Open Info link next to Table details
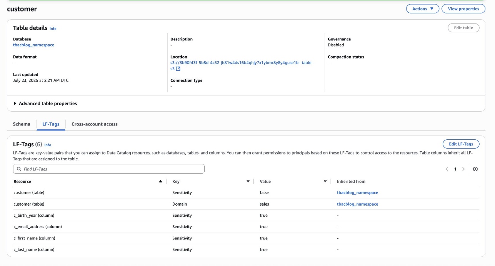495x266 pixels. click(x=53, y=28)
